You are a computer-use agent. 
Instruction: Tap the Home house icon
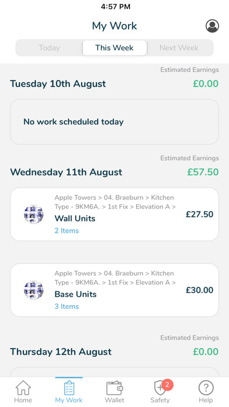click(23, 388)
